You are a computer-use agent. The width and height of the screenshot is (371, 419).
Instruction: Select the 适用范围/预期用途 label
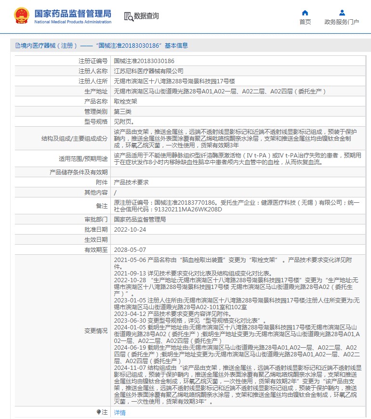coord(83,159)
